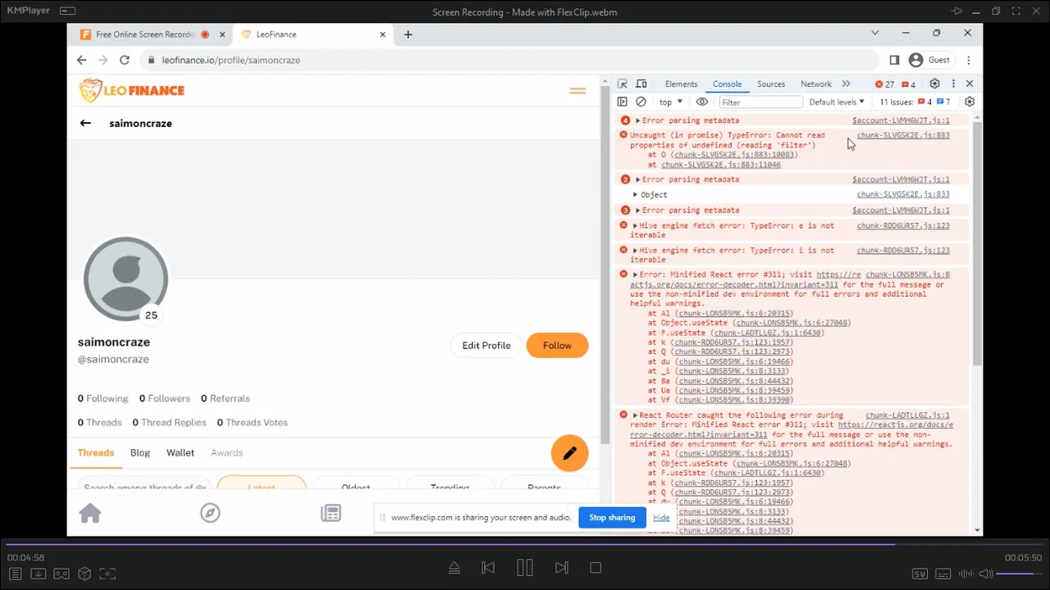Switch to the Blog profile tab
The height and width of the screenshot is (590, 1050).
[x=140, y=452]
